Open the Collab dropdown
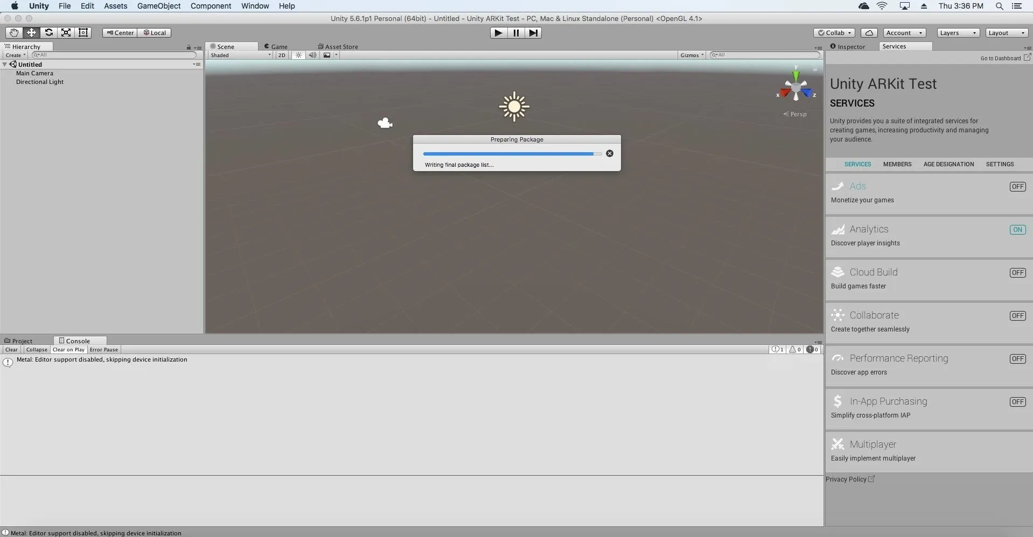The height and width of the screenshot is (537, 1033). pyautogui.click(x=834, y=33)
